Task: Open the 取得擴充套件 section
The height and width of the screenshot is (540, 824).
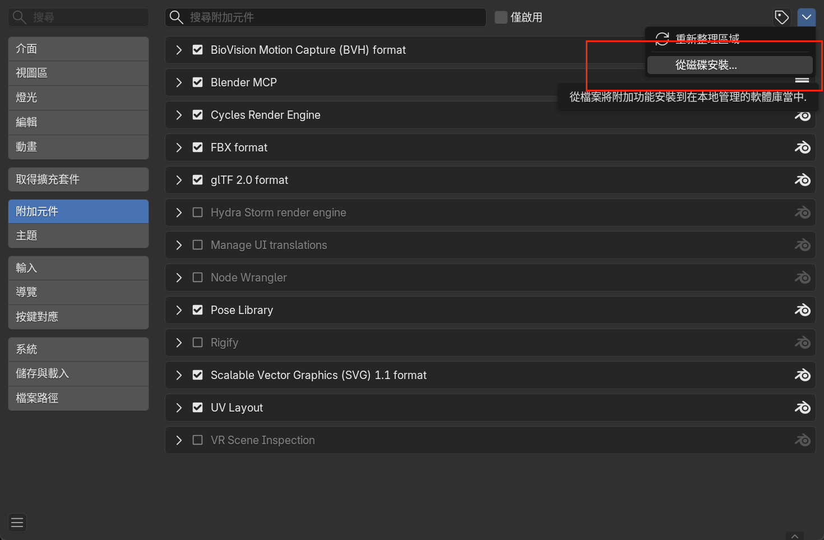Action: (x=78, y=179)
